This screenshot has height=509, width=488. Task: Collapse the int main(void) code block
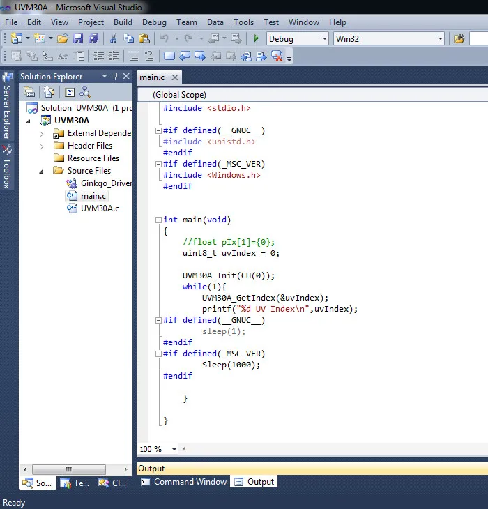tap(158, 220)
